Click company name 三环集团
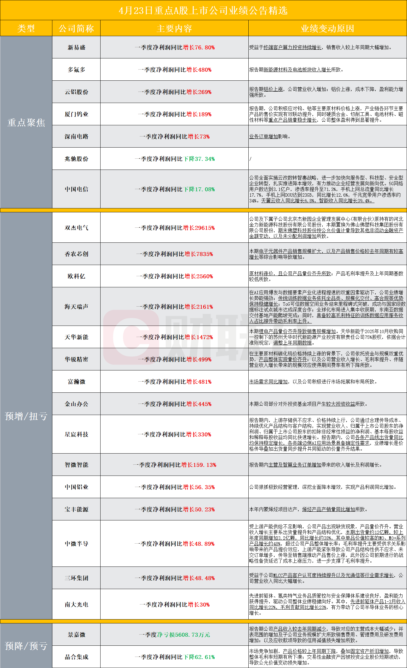Viewport: 407px width, 668px height. tap(76, 578)
